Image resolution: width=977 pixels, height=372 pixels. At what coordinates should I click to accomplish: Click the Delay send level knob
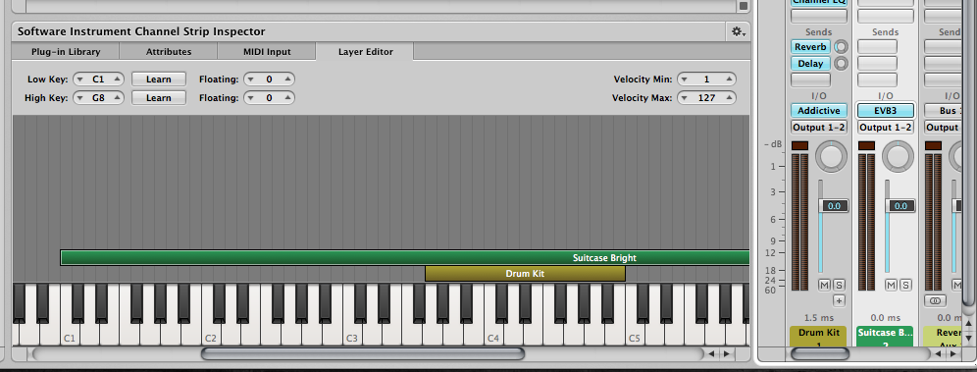pos(842,63)
